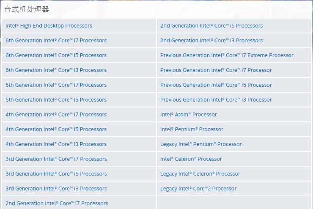Open 2nd Generation Intel Core i5 Processors
313x209 pixels.
(x=211, y=26)
